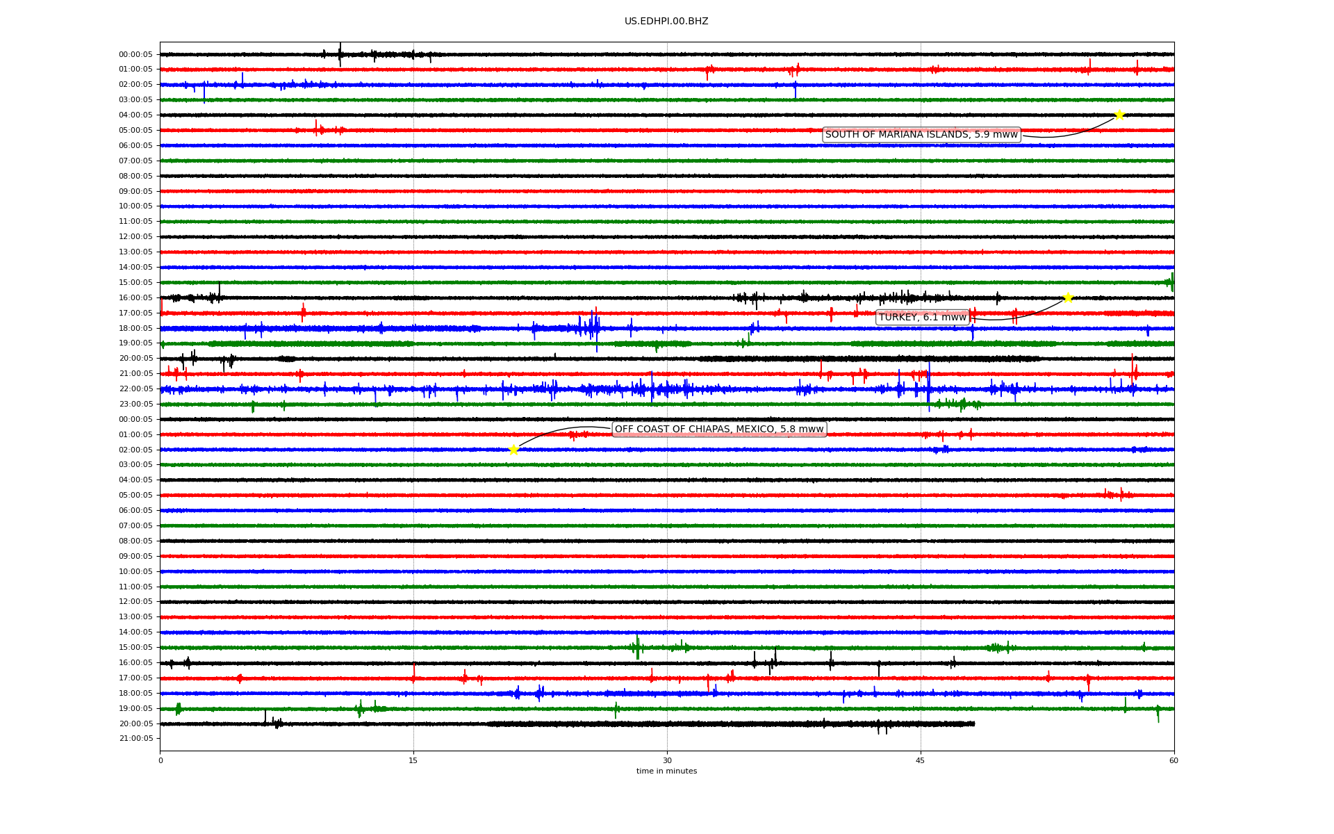Click the x-axis tick label 45
The width and height of the screenshot is (1334, 834).
921,760
